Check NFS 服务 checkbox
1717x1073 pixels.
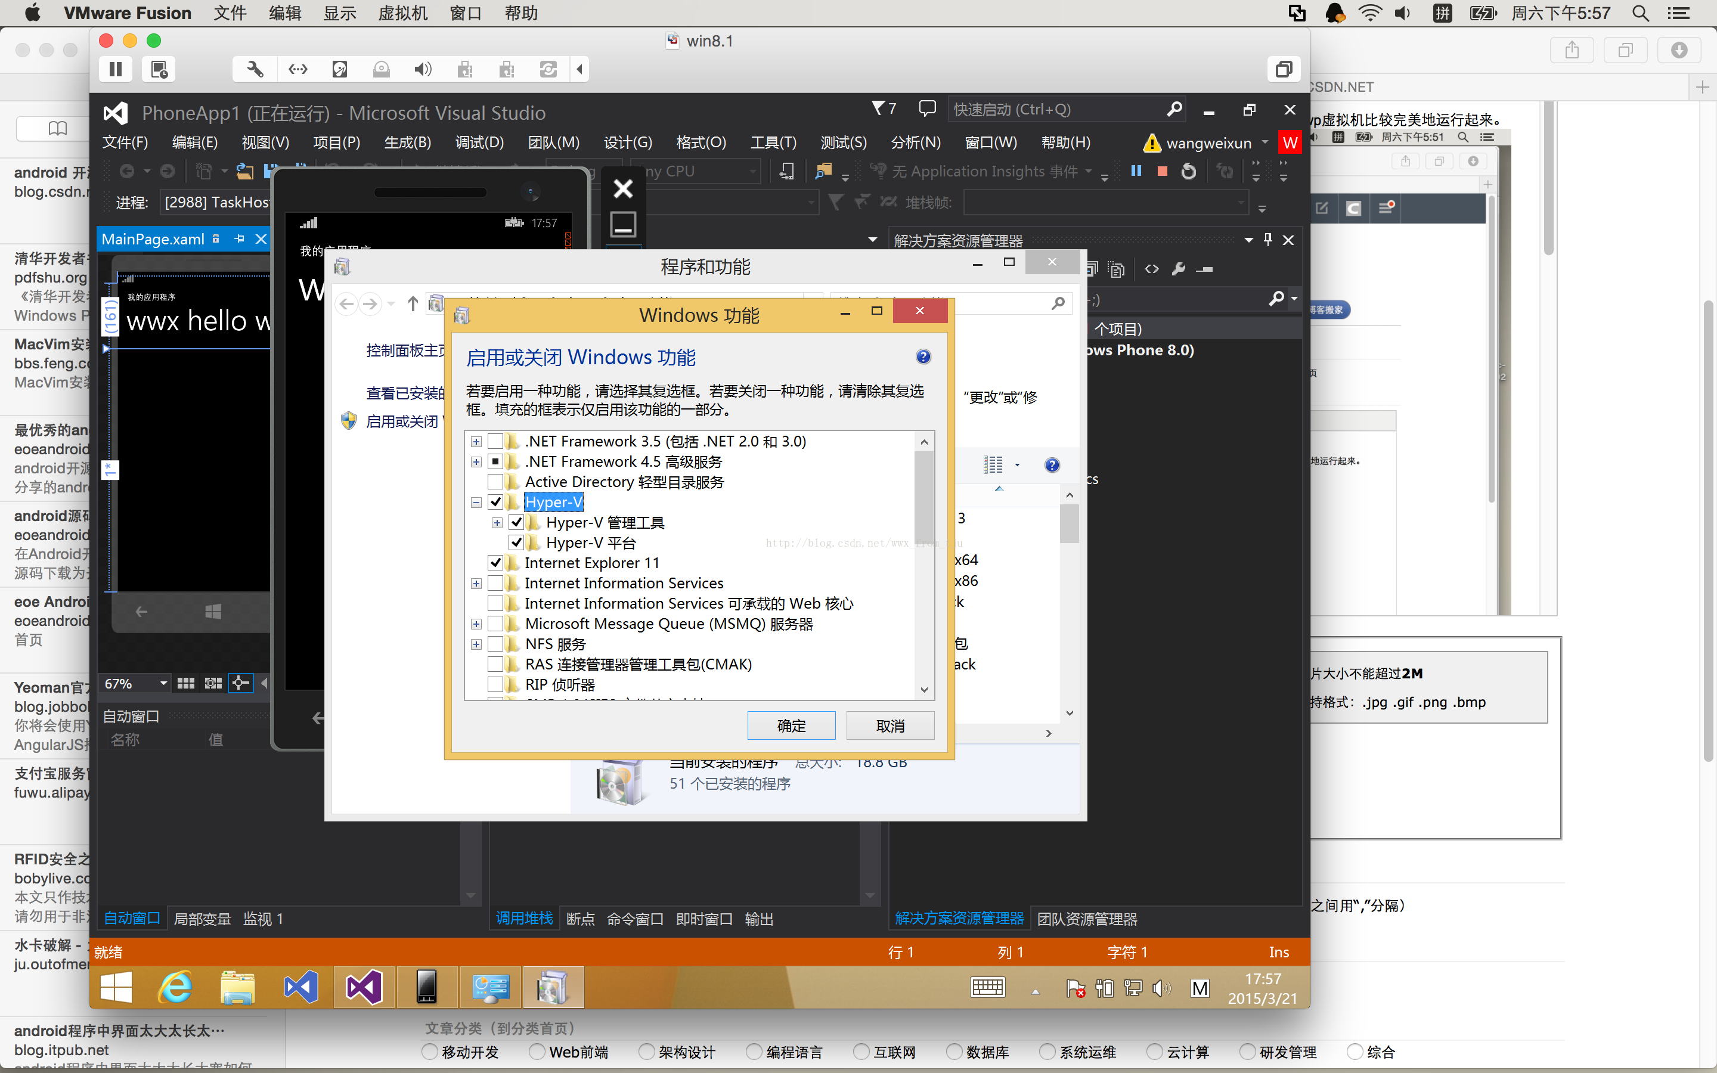pos(495,644)
